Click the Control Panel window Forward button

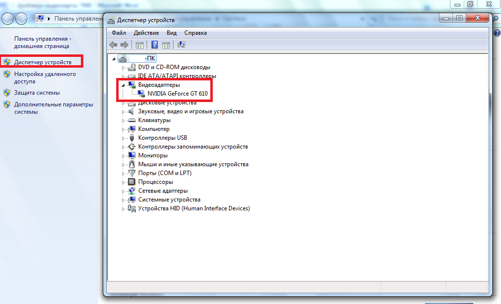click(x=21, y=19)
